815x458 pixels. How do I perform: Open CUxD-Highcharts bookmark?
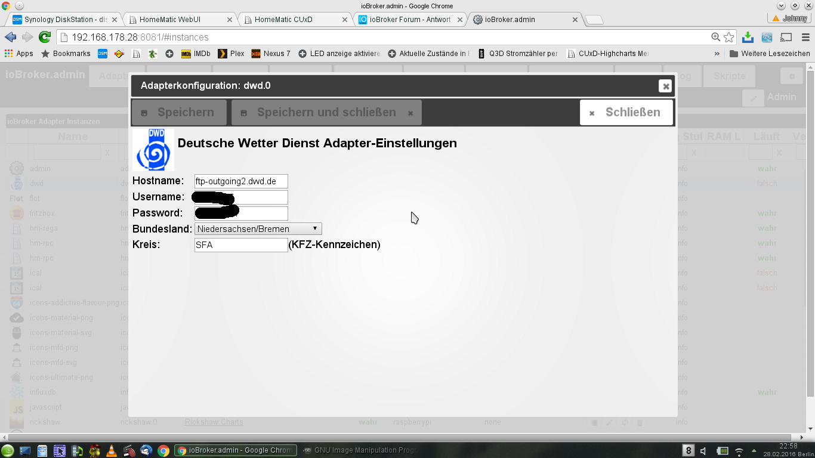pyautogui.click(x=608, y=54)
